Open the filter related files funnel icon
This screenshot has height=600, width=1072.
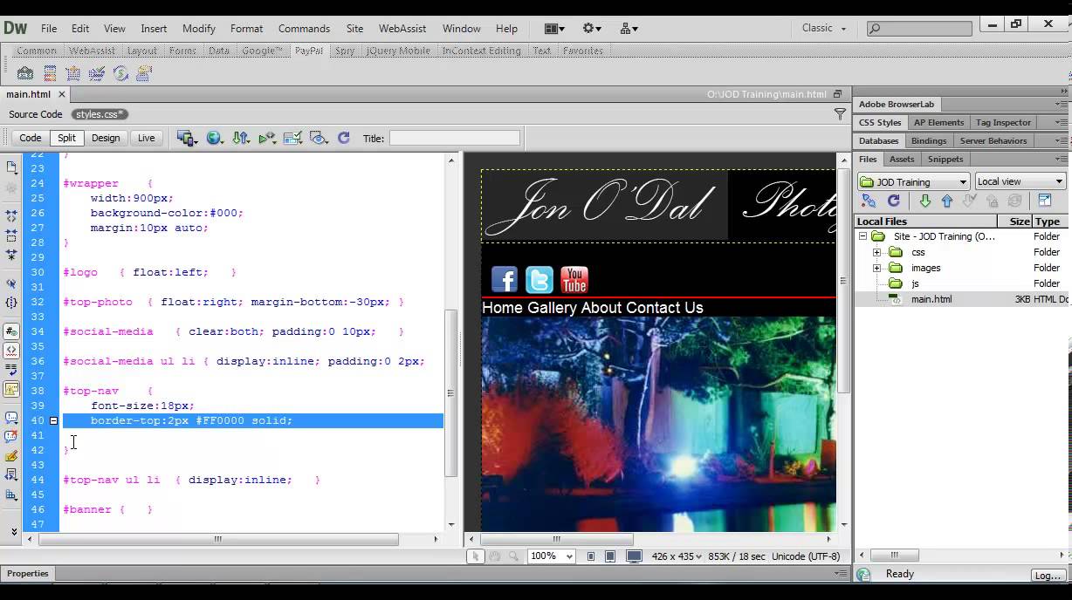tap(840, 114)
